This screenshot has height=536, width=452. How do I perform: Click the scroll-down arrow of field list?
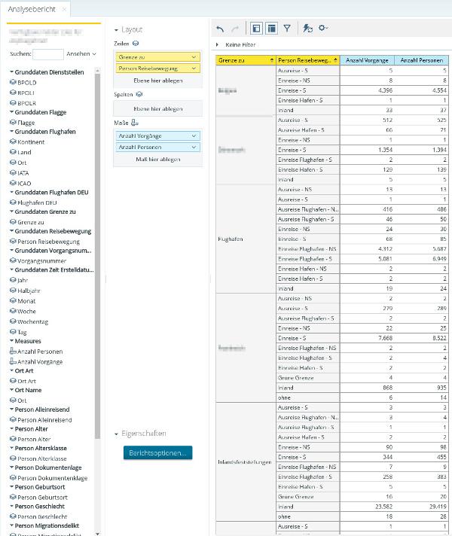pyautogui.click(x=97, y=533)
